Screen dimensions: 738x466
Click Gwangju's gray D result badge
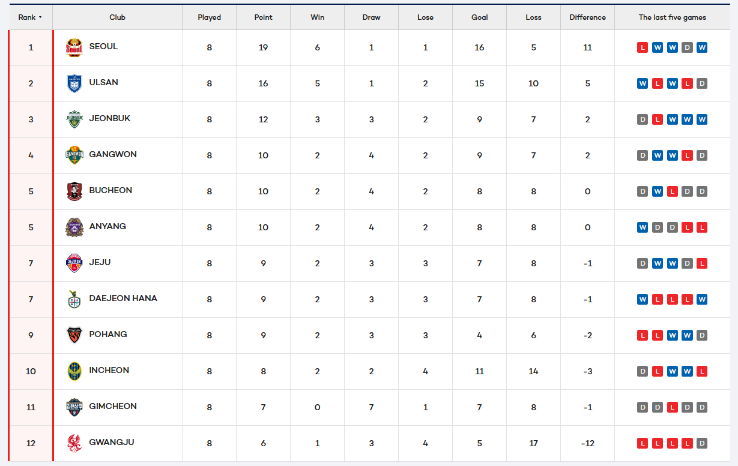point(702,443)
